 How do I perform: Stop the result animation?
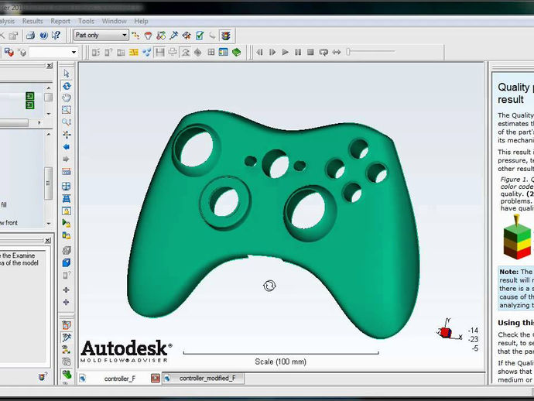pyautogui.click(x=310, y=52)
